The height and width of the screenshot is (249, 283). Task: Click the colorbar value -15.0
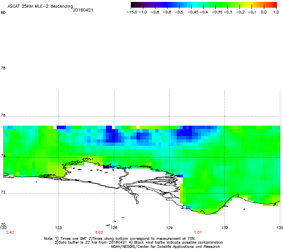[132, 12]
